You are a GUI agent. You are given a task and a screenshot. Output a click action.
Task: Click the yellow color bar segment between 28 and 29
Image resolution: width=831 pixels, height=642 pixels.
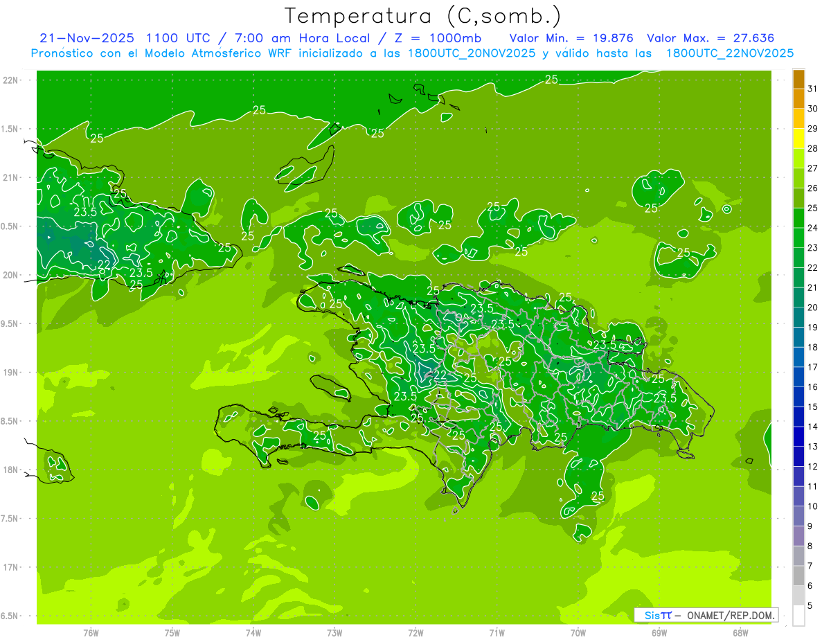[x=798, y=139]
